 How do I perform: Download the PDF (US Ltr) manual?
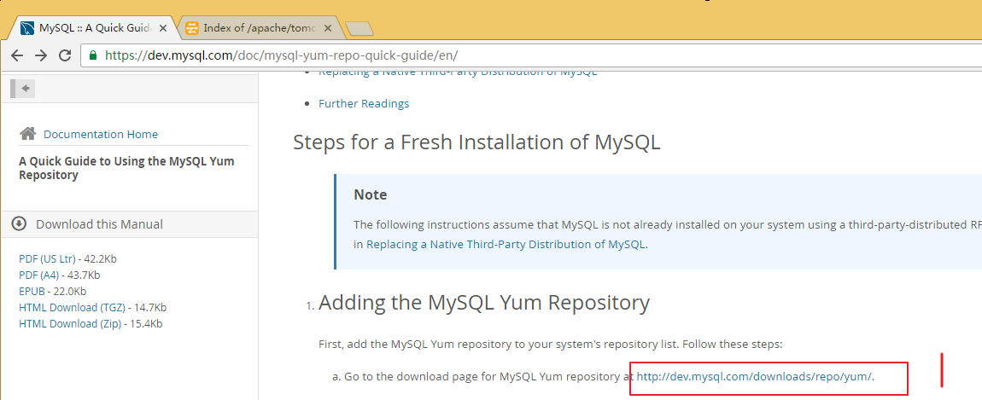point(47,258)
